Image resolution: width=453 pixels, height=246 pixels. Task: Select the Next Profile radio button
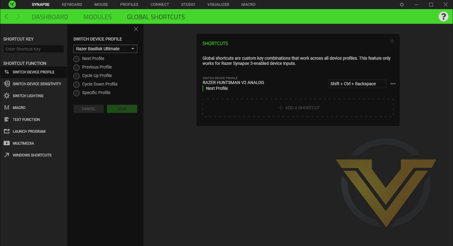pyautogui.click(x=76, y=59)
